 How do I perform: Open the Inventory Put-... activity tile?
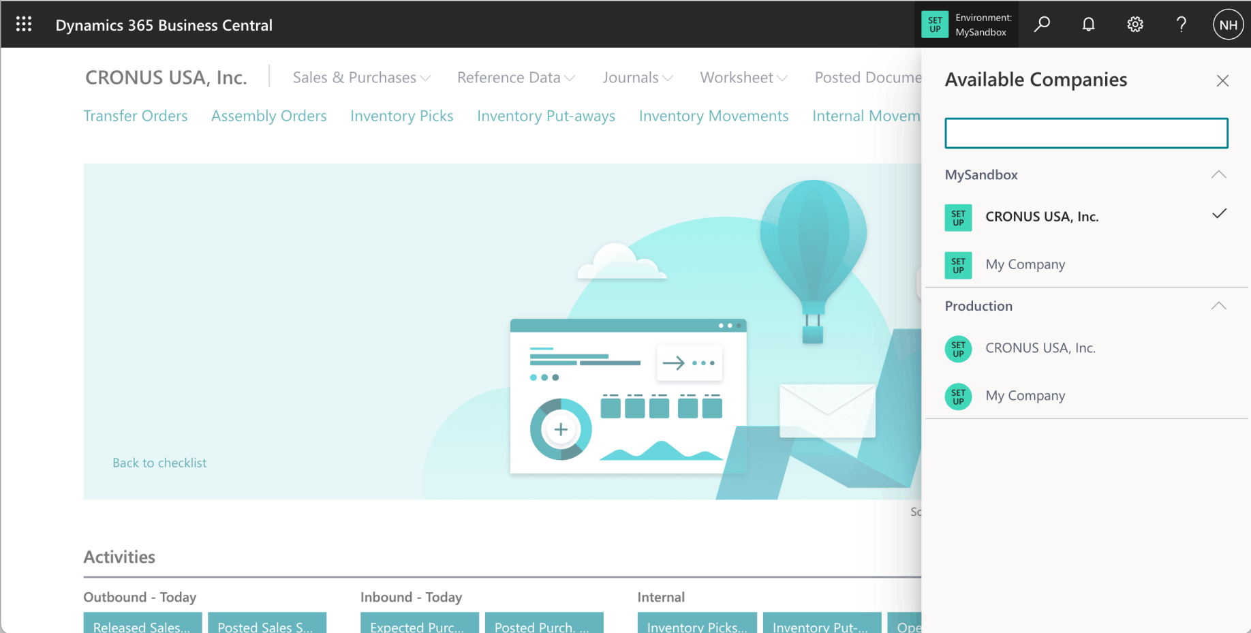pyautogui.click(x=822, y=623)
